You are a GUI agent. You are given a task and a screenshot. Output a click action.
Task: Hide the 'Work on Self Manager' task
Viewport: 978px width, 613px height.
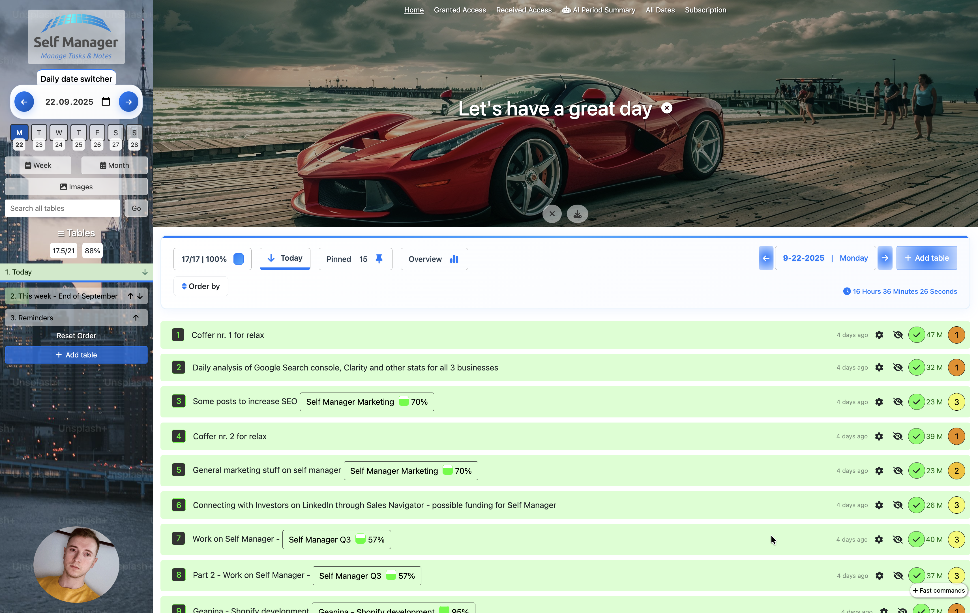(x=898, y=539)
